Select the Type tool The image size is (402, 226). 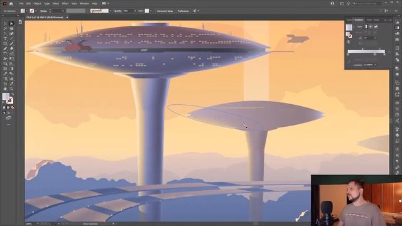5,39
